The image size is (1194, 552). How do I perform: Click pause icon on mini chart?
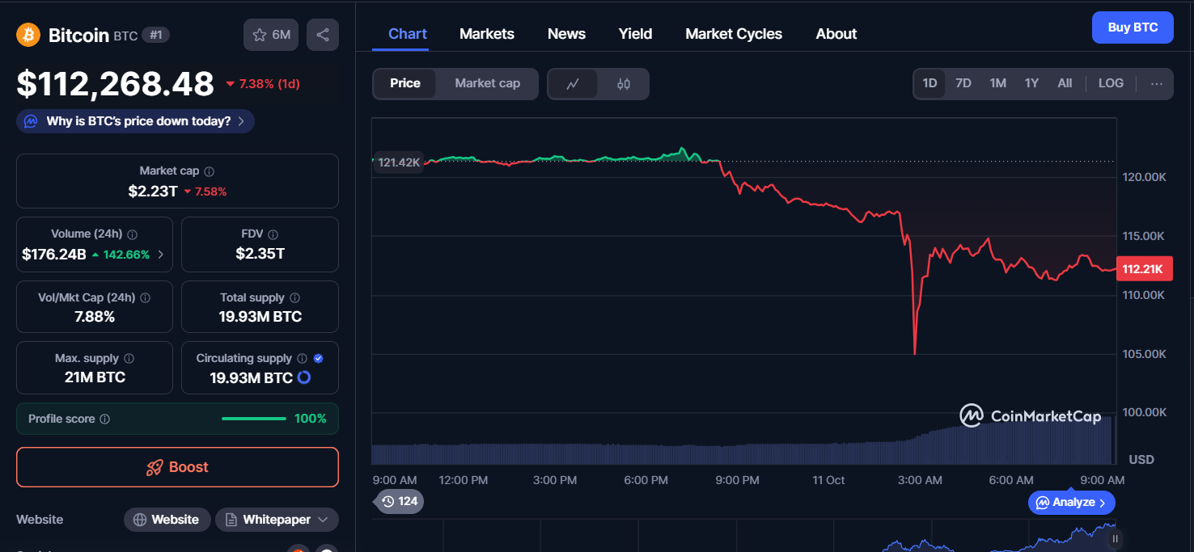(x=1115, y=538)
